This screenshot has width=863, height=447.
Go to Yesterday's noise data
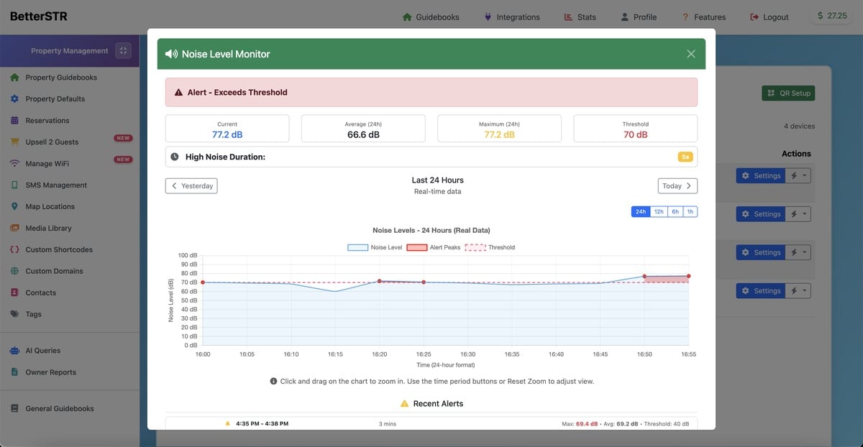pyautogui.click(x=191, y=186)
